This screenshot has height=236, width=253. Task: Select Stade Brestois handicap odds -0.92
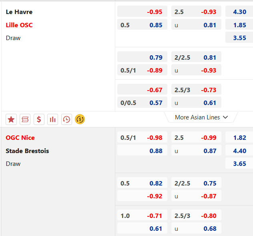[x=142, y=196]
